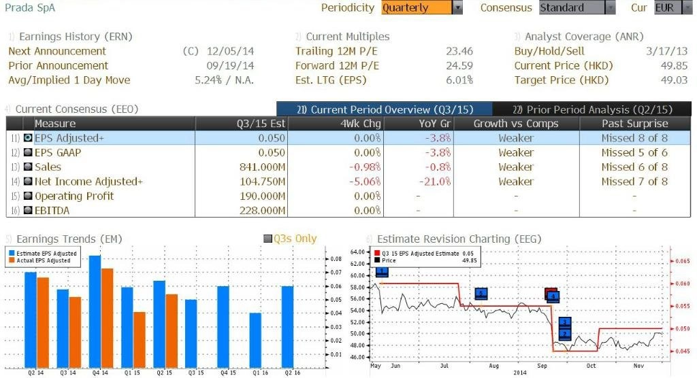The height and width of the screenshot is (378, 697).
Task: Click orange Actual EPS Adjusted legend swatch
Action: 12,260
